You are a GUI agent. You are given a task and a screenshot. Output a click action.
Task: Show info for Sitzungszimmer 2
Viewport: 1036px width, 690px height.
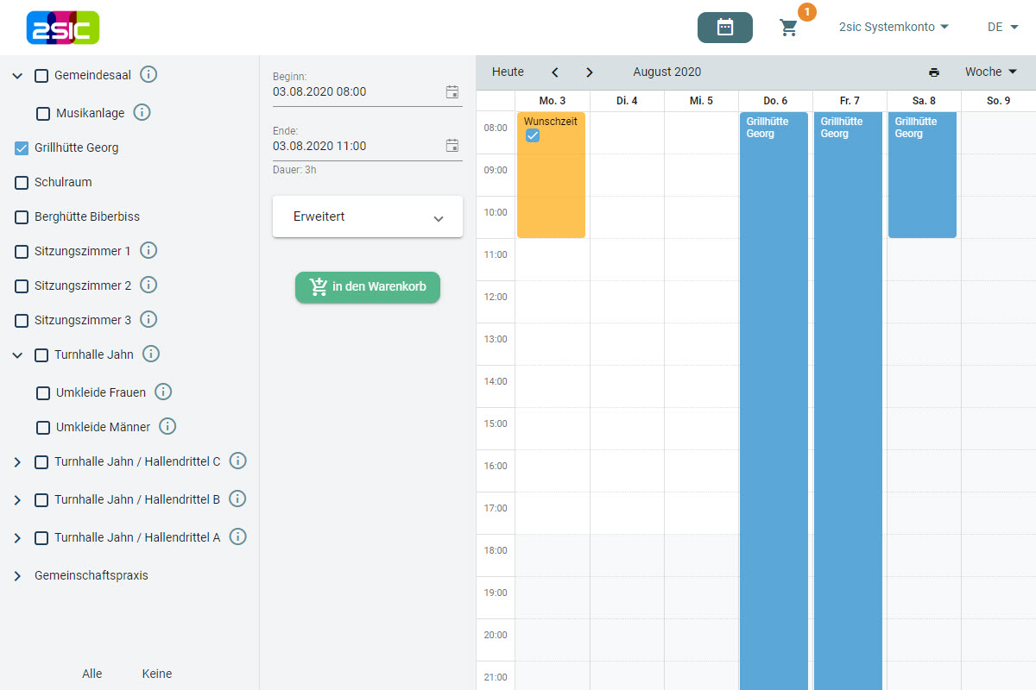[x=148, y=285]
